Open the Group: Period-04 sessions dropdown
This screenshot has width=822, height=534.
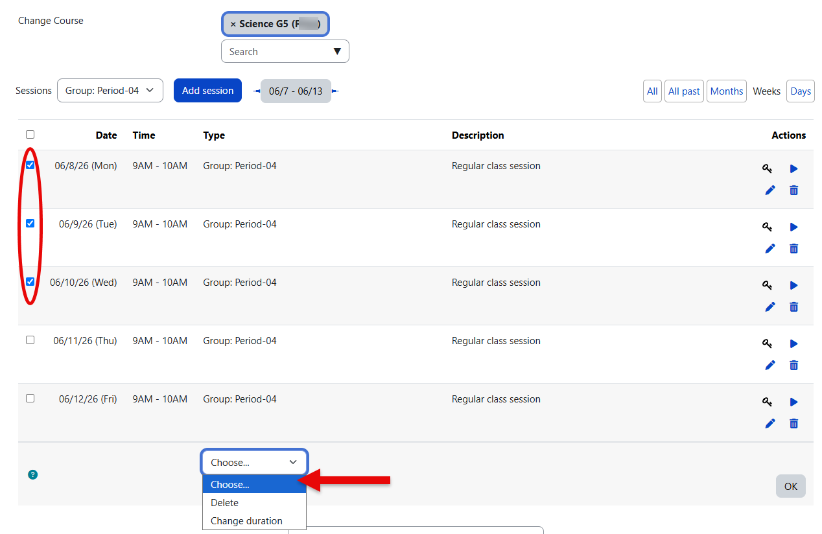pos(110,91)
